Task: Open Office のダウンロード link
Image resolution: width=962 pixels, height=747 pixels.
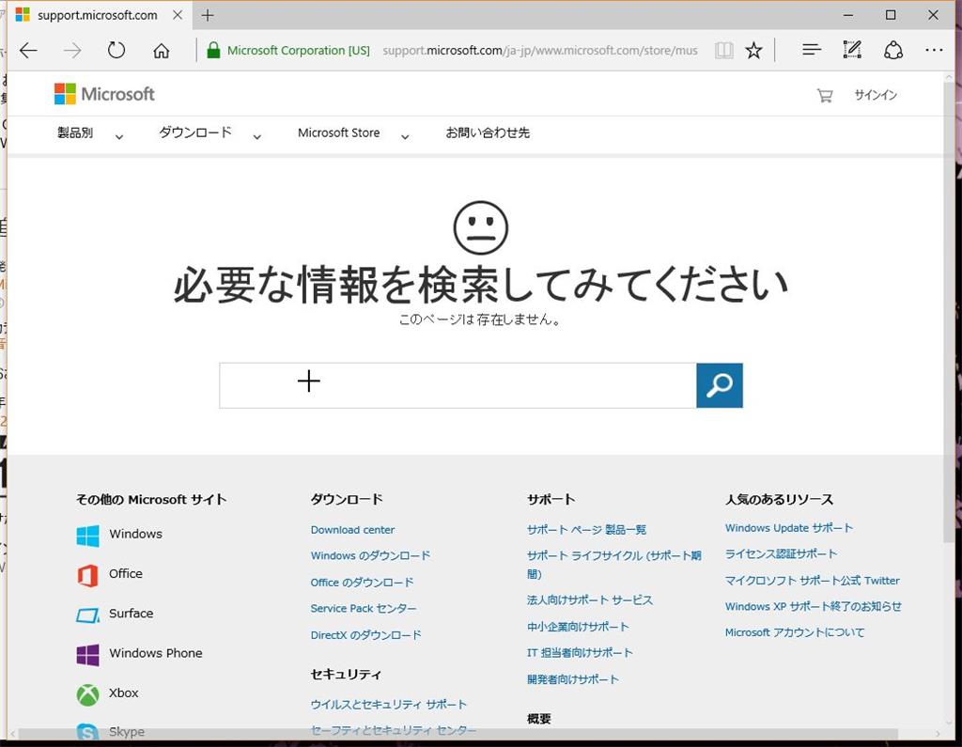Action: [x=362, y=582]
